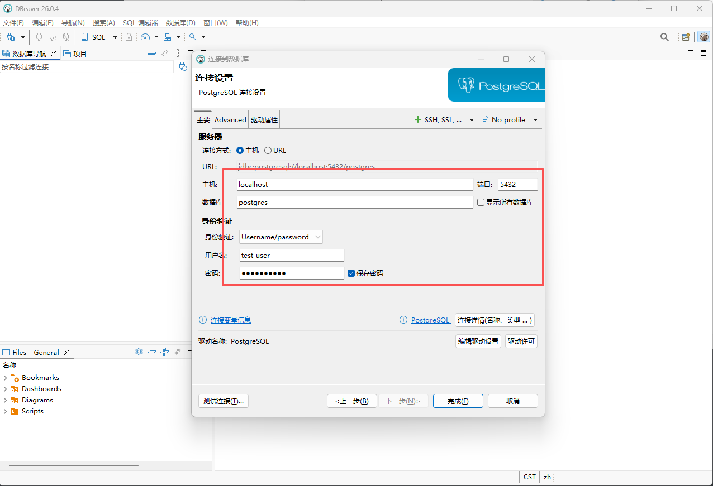Click the gray magnifier icon at top right
Image resolution: width=713 pixels, height=486 pixels.
[664, 37]
